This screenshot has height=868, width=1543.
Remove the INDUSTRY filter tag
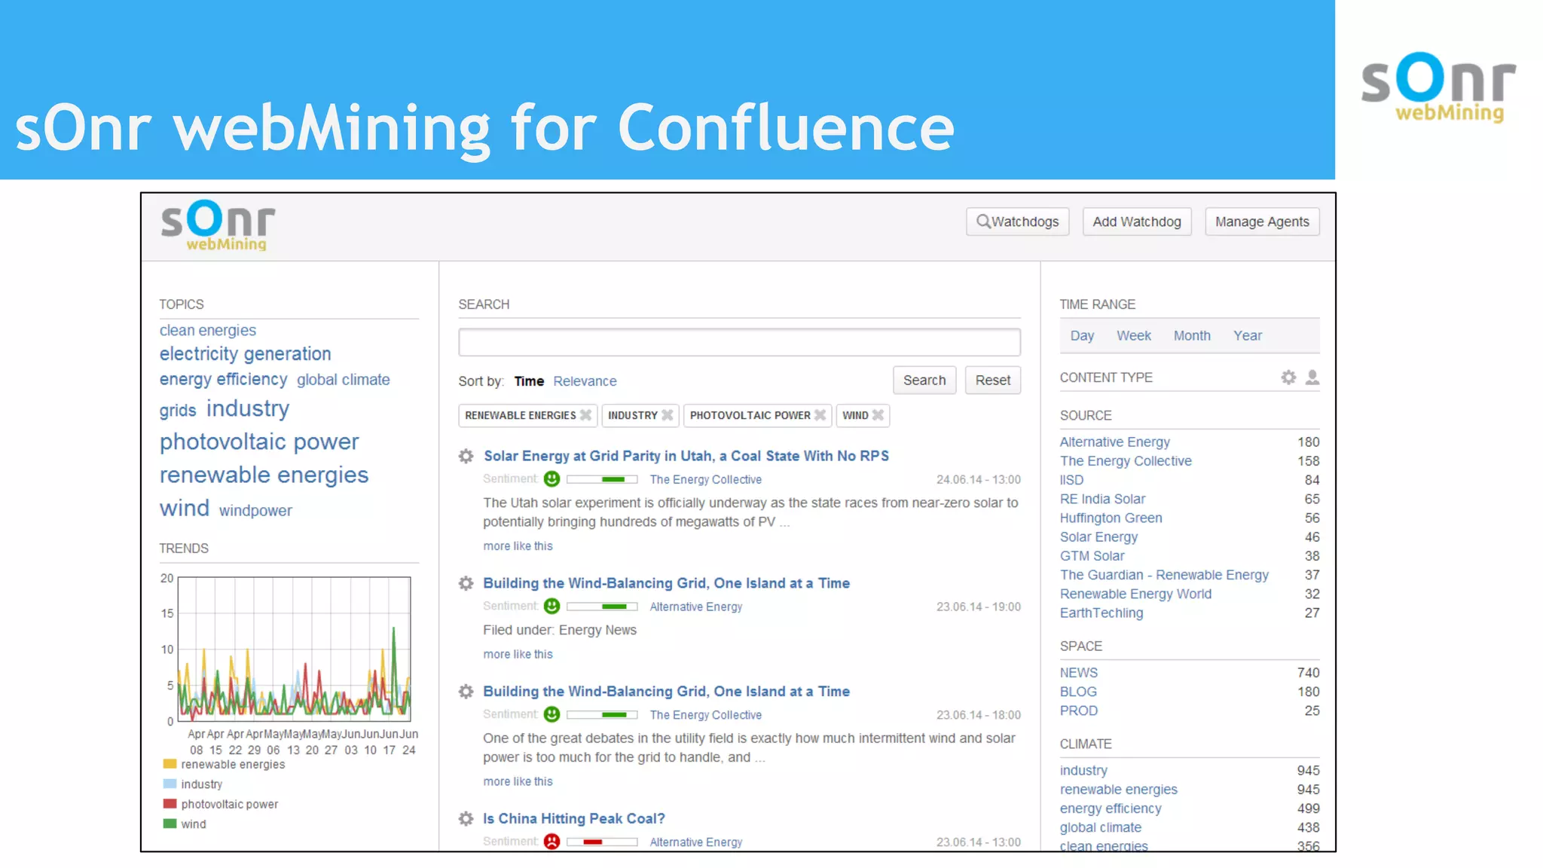coord(668,415)
